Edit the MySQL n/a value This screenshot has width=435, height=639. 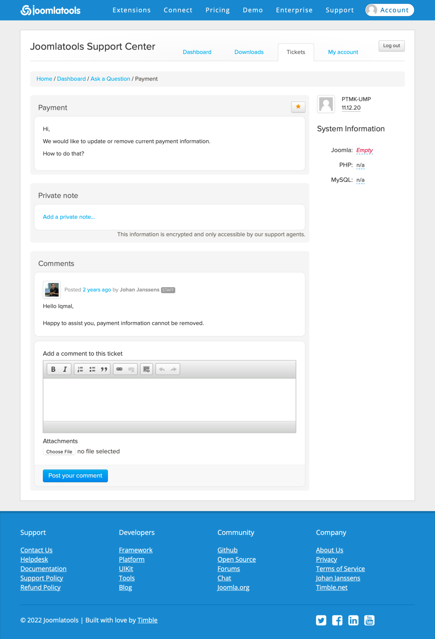(360, 180)
